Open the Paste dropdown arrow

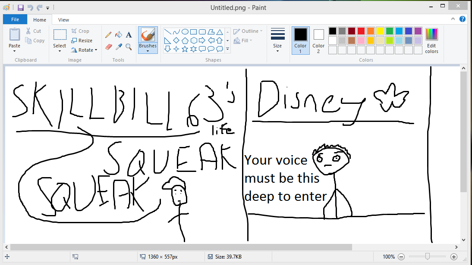(x=14, y=51)
